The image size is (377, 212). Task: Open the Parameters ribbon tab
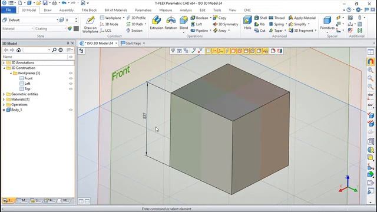pyautogui.click(x=143, y=10)
